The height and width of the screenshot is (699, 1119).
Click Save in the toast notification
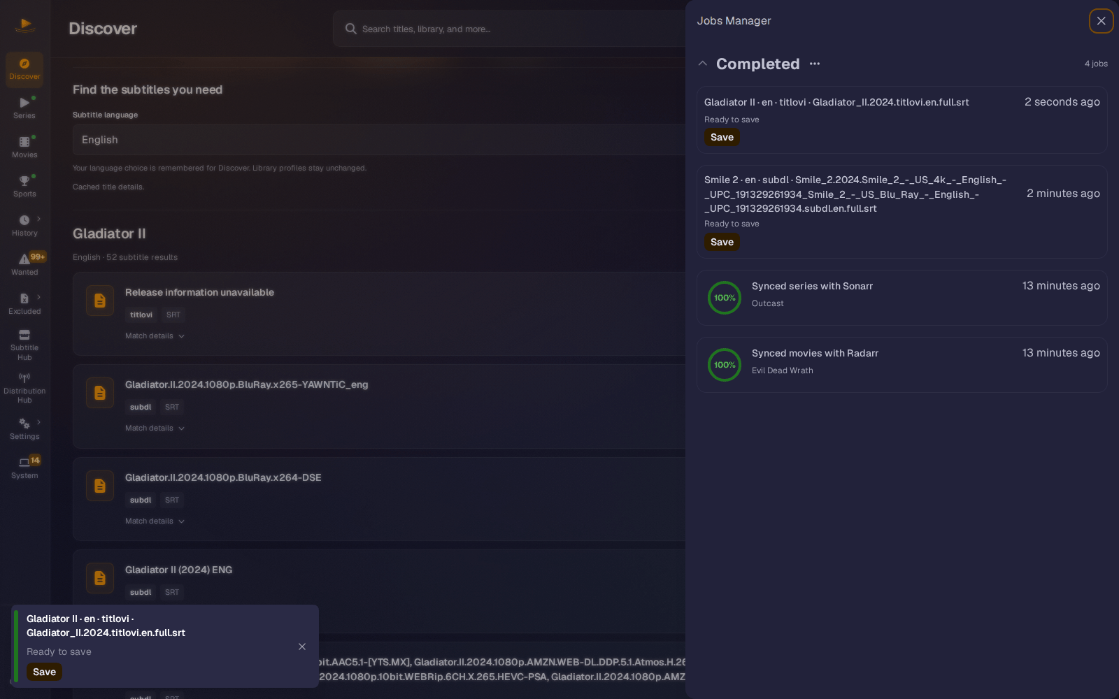tap(44, 672)
